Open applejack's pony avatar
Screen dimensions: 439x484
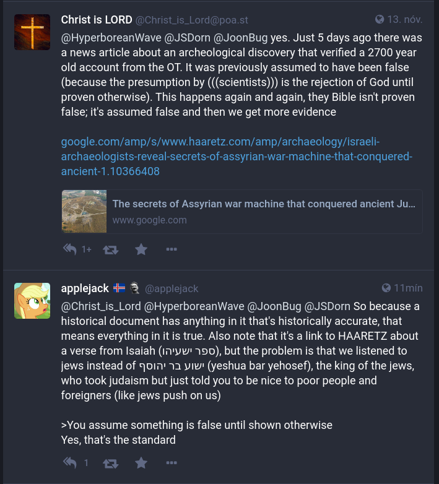[x=32, y=300]
